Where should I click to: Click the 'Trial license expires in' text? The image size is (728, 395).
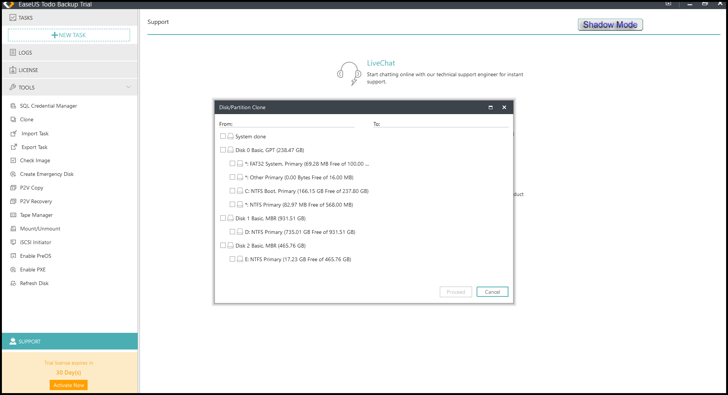pos(69,363)
